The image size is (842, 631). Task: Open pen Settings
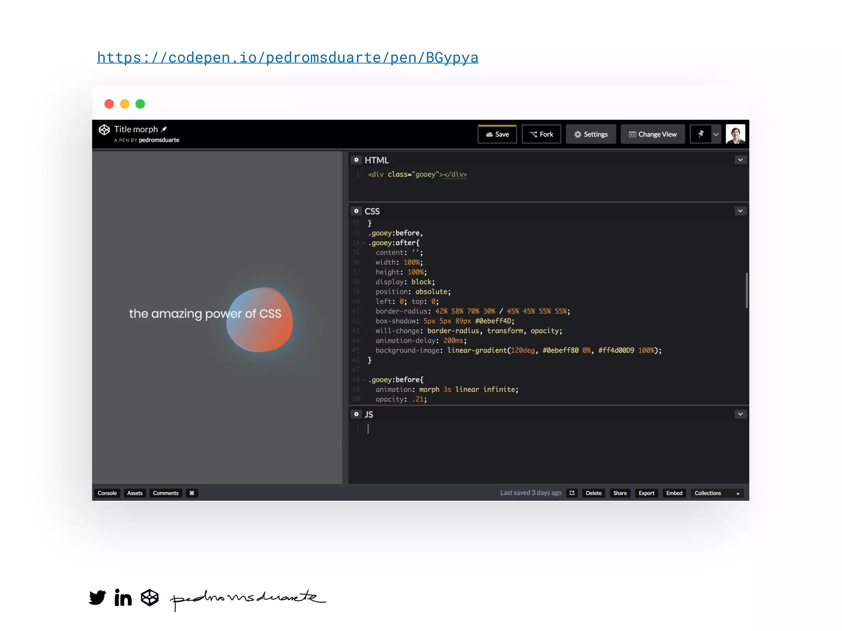click(591, 134)
